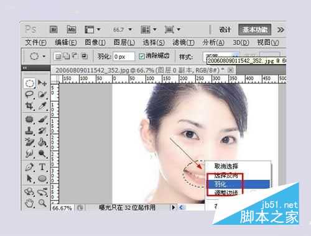Open the 编辑(E) menu
This screenshot has width=311, height=236.
pos(66,43)
